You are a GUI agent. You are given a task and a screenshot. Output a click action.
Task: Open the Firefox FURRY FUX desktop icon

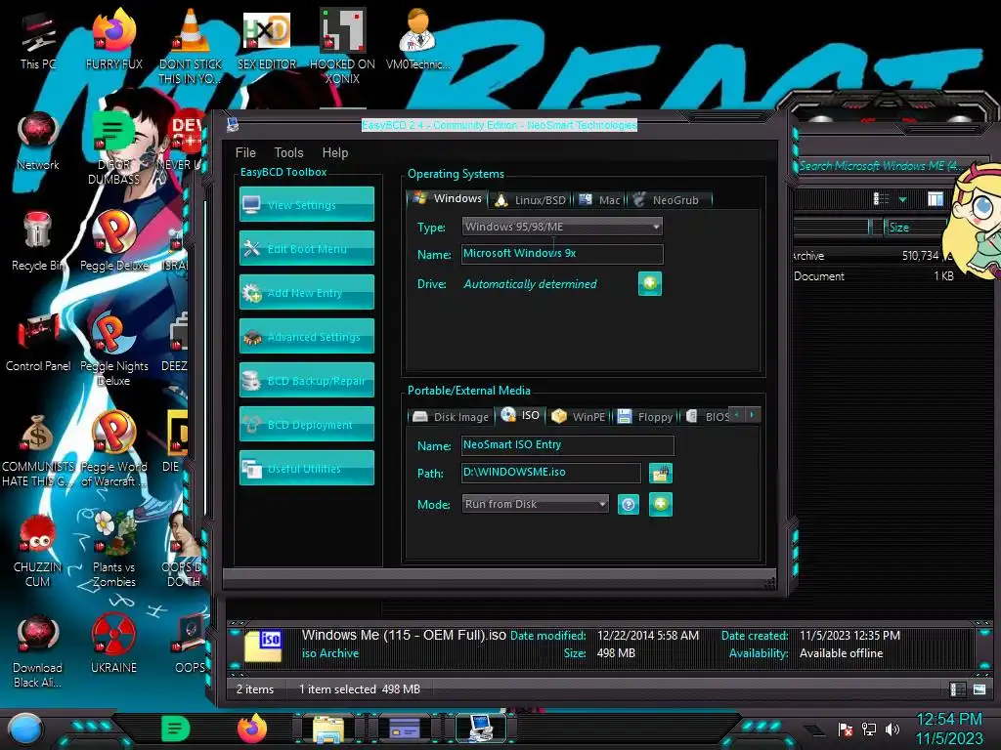113,40
